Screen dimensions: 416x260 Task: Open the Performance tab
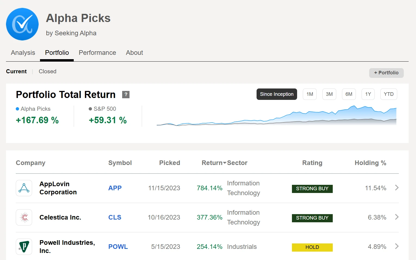97,53
